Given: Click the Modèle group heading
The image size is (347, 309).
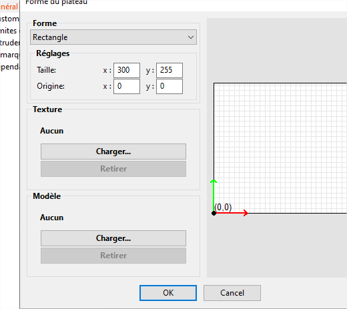Looking at the screenshot, I should pyautogui.click(x=47, y=196).
